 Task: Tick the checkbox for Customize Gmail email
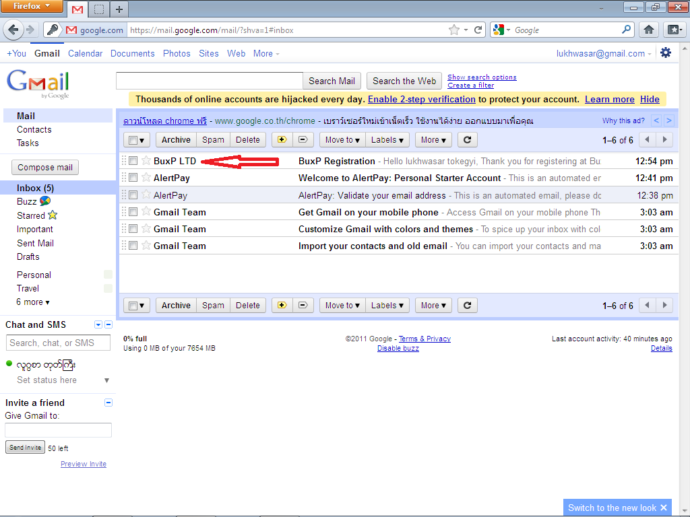[x=133, y=229]
